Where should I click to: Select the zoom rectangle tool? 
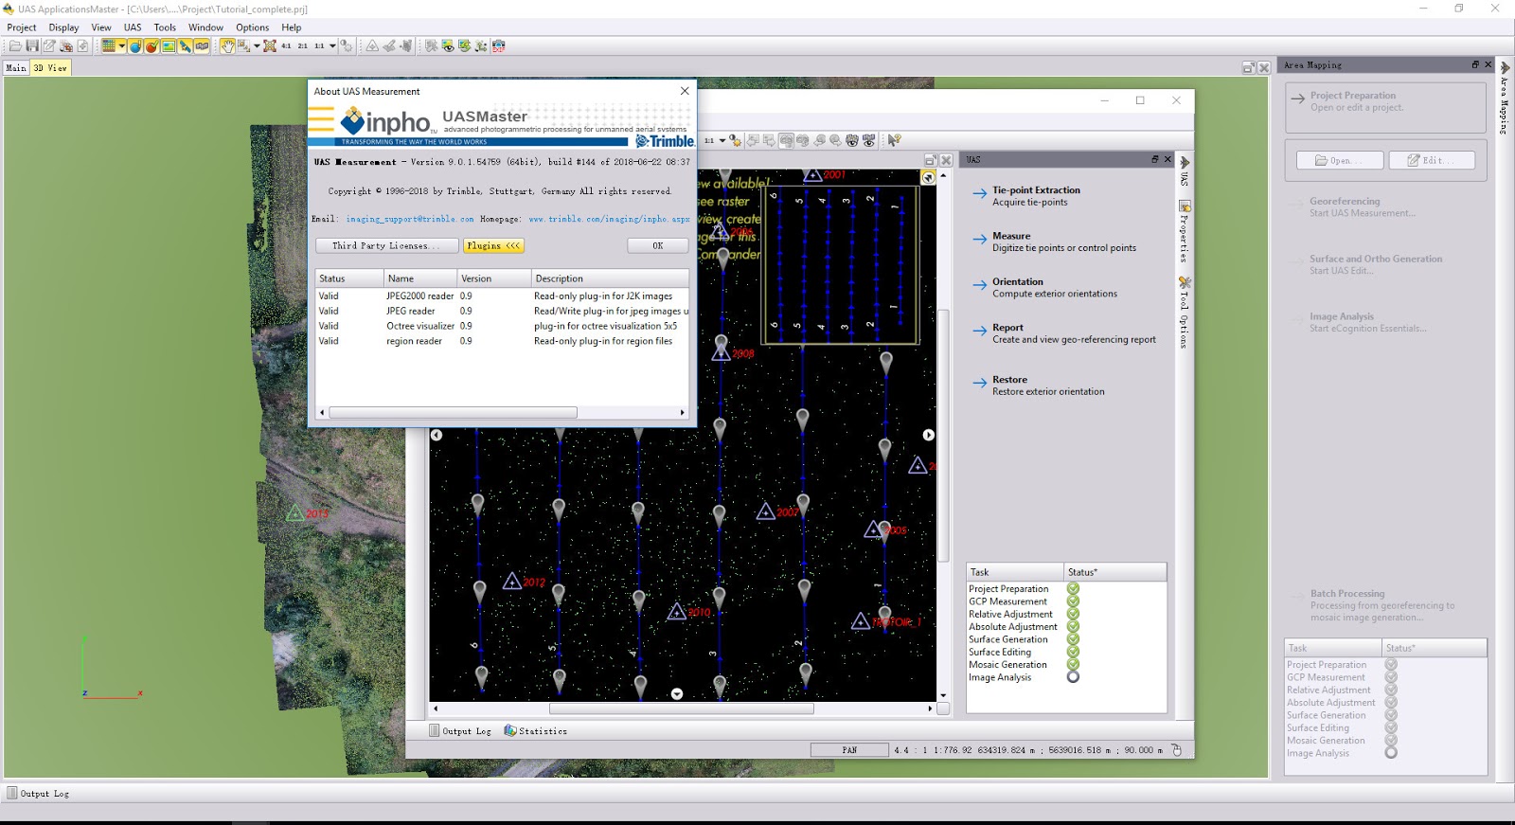click(243, 45)
